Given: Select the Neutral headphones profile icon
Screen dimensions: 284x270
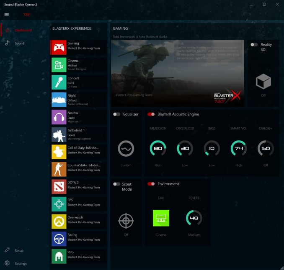Looking at the screenshot, I should click(x=59, y=117).
